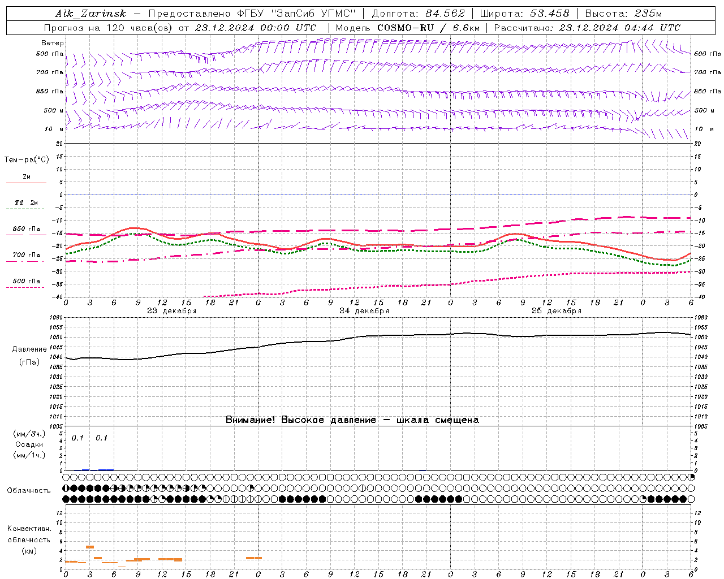Screen dimensions: 724x579
Task: Select the (мм/1ч.) precipitation unit label
Action: tap(29, 455)
